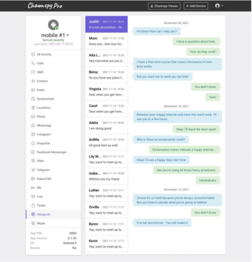Click the Locations pin icon
252x262 pixels.
tap(33, 107)
